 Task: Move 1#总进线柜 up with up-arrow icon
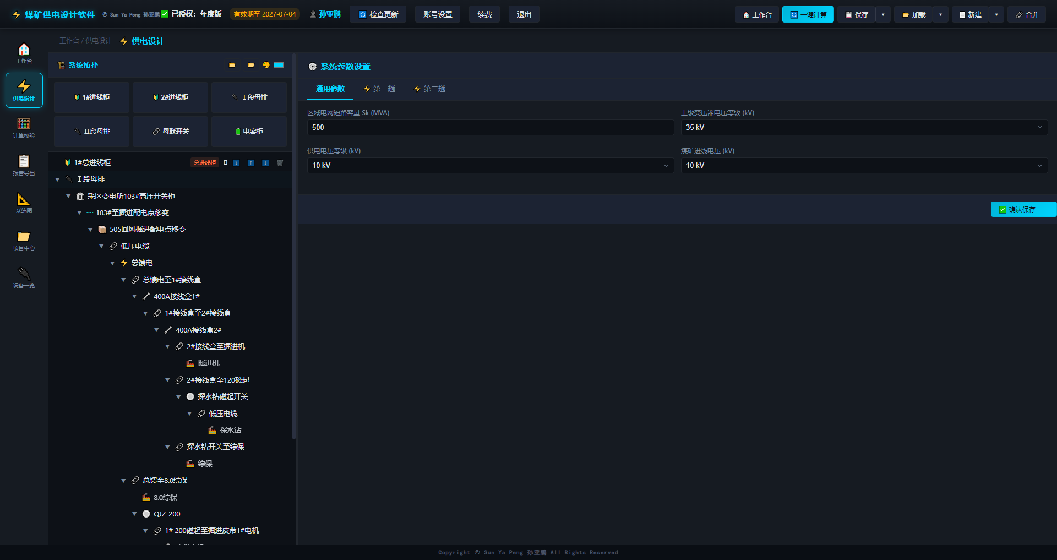[251, 162]
